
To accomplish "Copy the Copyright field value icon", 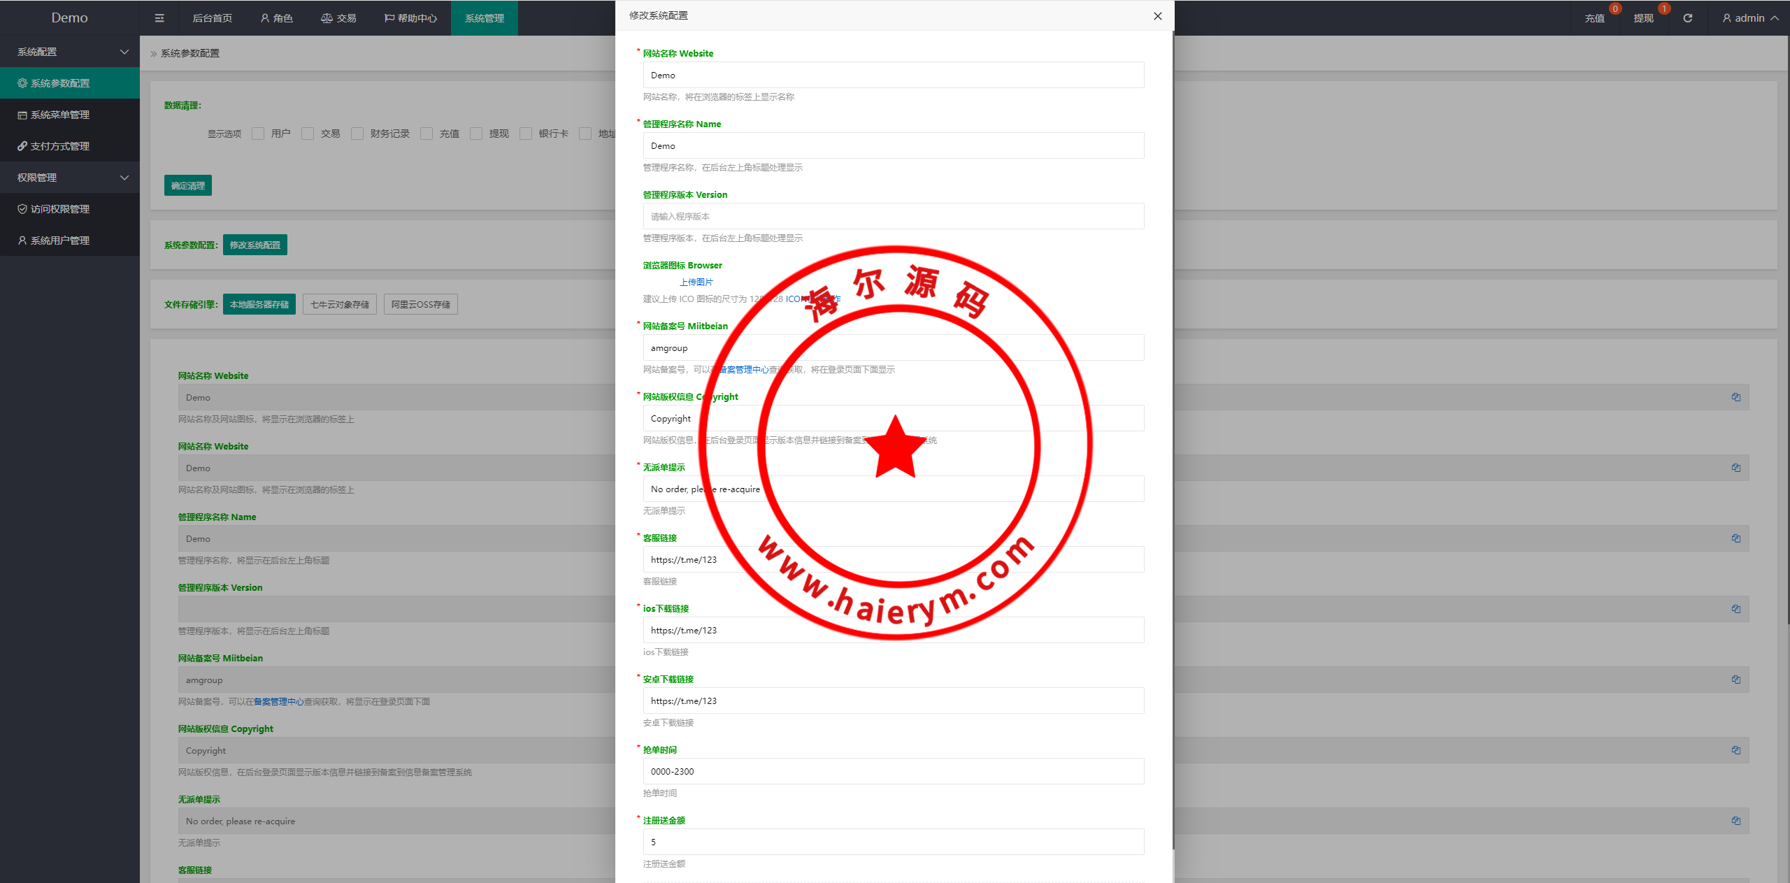I will pos(1735,750).
